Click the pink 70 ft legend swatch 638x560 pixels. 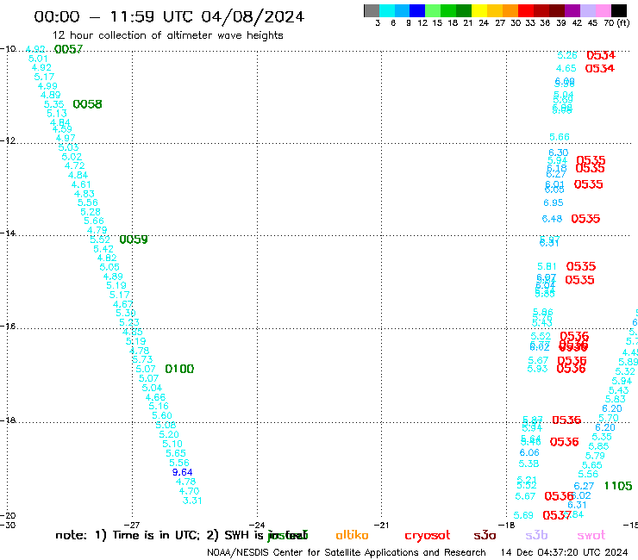click(x=604, y=10)
